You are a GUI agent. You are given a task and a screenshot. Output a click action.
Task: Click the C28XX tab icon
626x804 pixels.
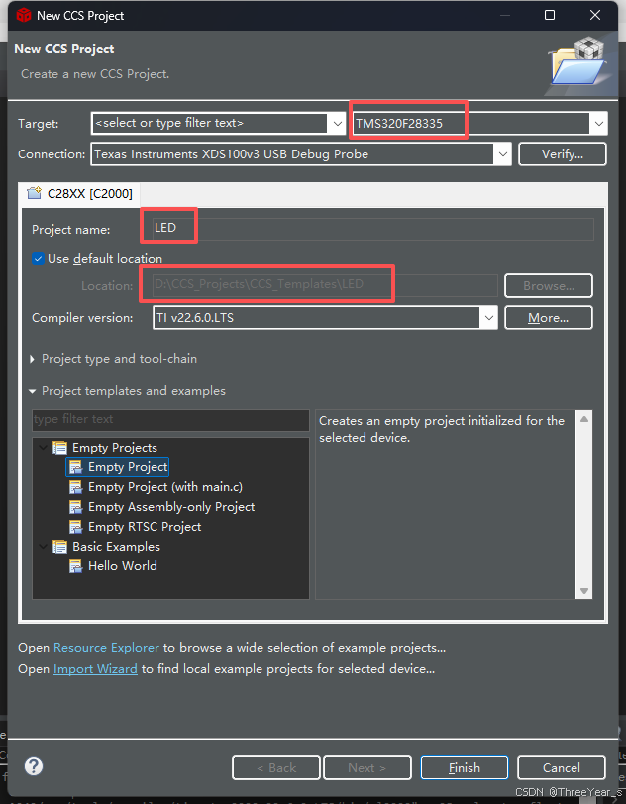pyautogui.click(x=35, y=193)
